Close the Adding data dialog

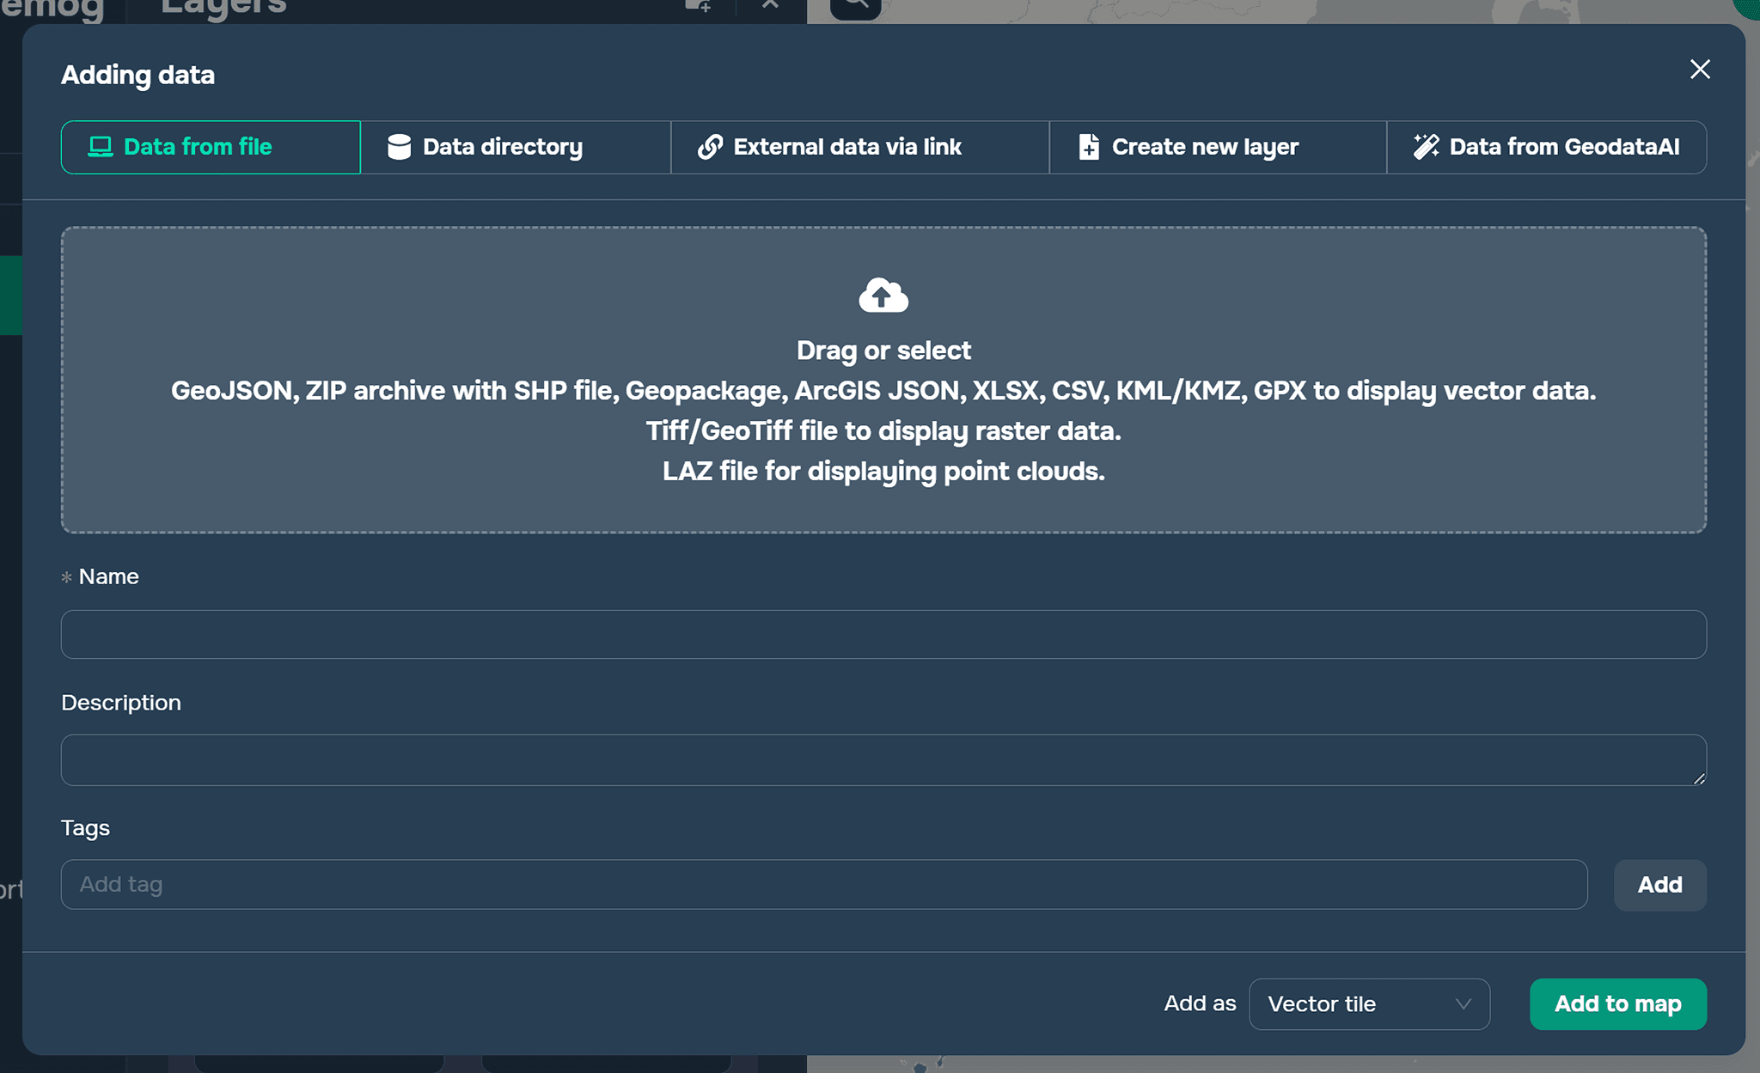[x=1700, y=70]
